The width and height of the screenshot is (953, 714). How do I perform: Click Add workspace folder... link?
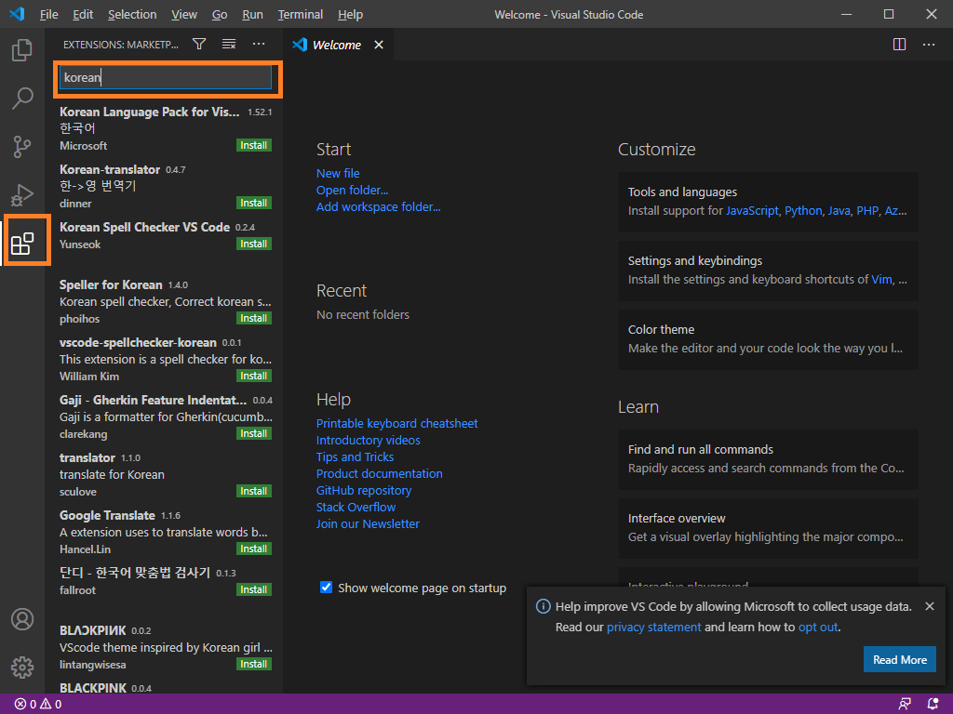pyautogui.click(x=378, y=207)
